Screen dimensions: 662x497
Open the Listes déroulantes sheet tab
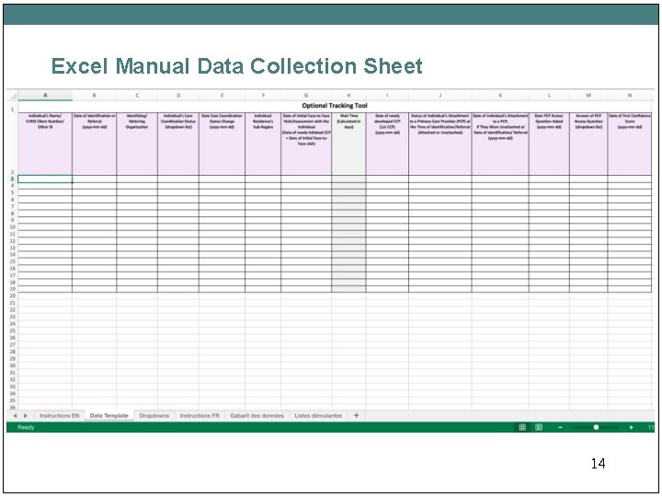[x=318, y=416]
